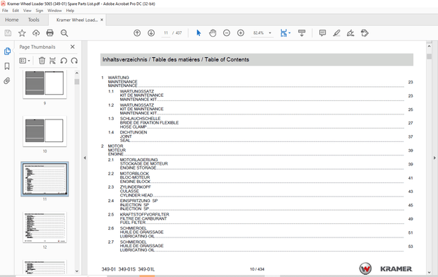This screenshot has height=277, width=438.
Task: Select the page 12 thumbnail
Action: (x=45, y=228)
